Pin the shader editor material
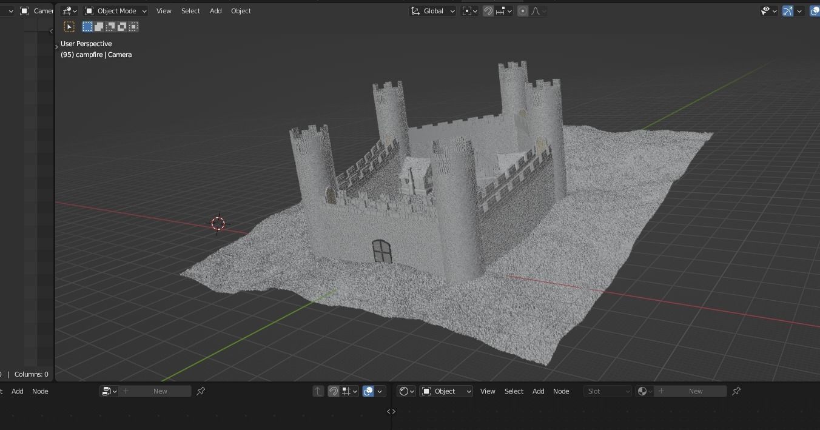The image size is (820, 430). pos(736,391)
